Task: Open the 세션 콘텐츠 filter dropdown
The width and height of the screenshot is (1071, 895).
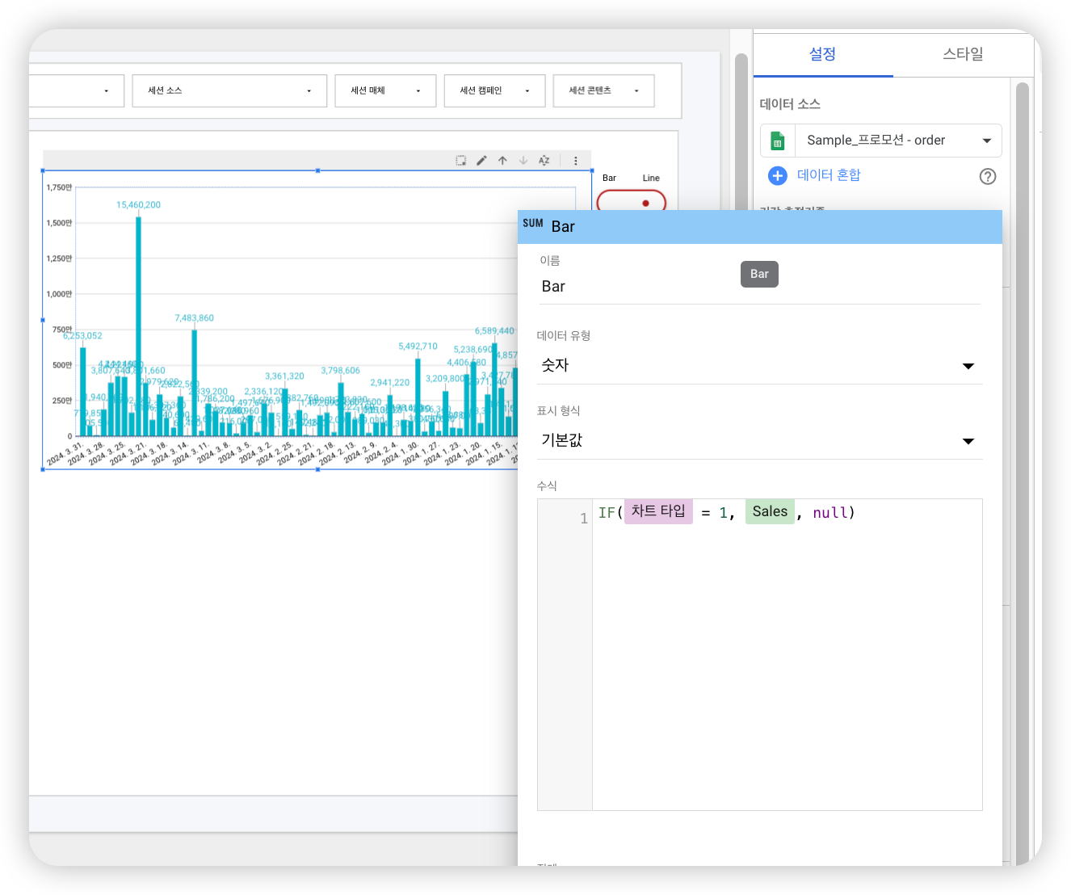Action: click(x=603, y=90)
